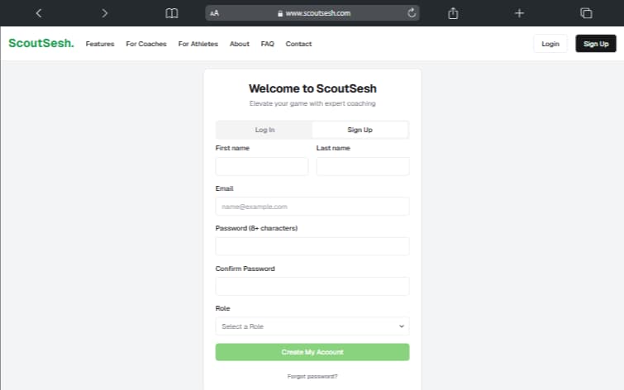Click the ScoutSesh logo

(x=40, y=44)
